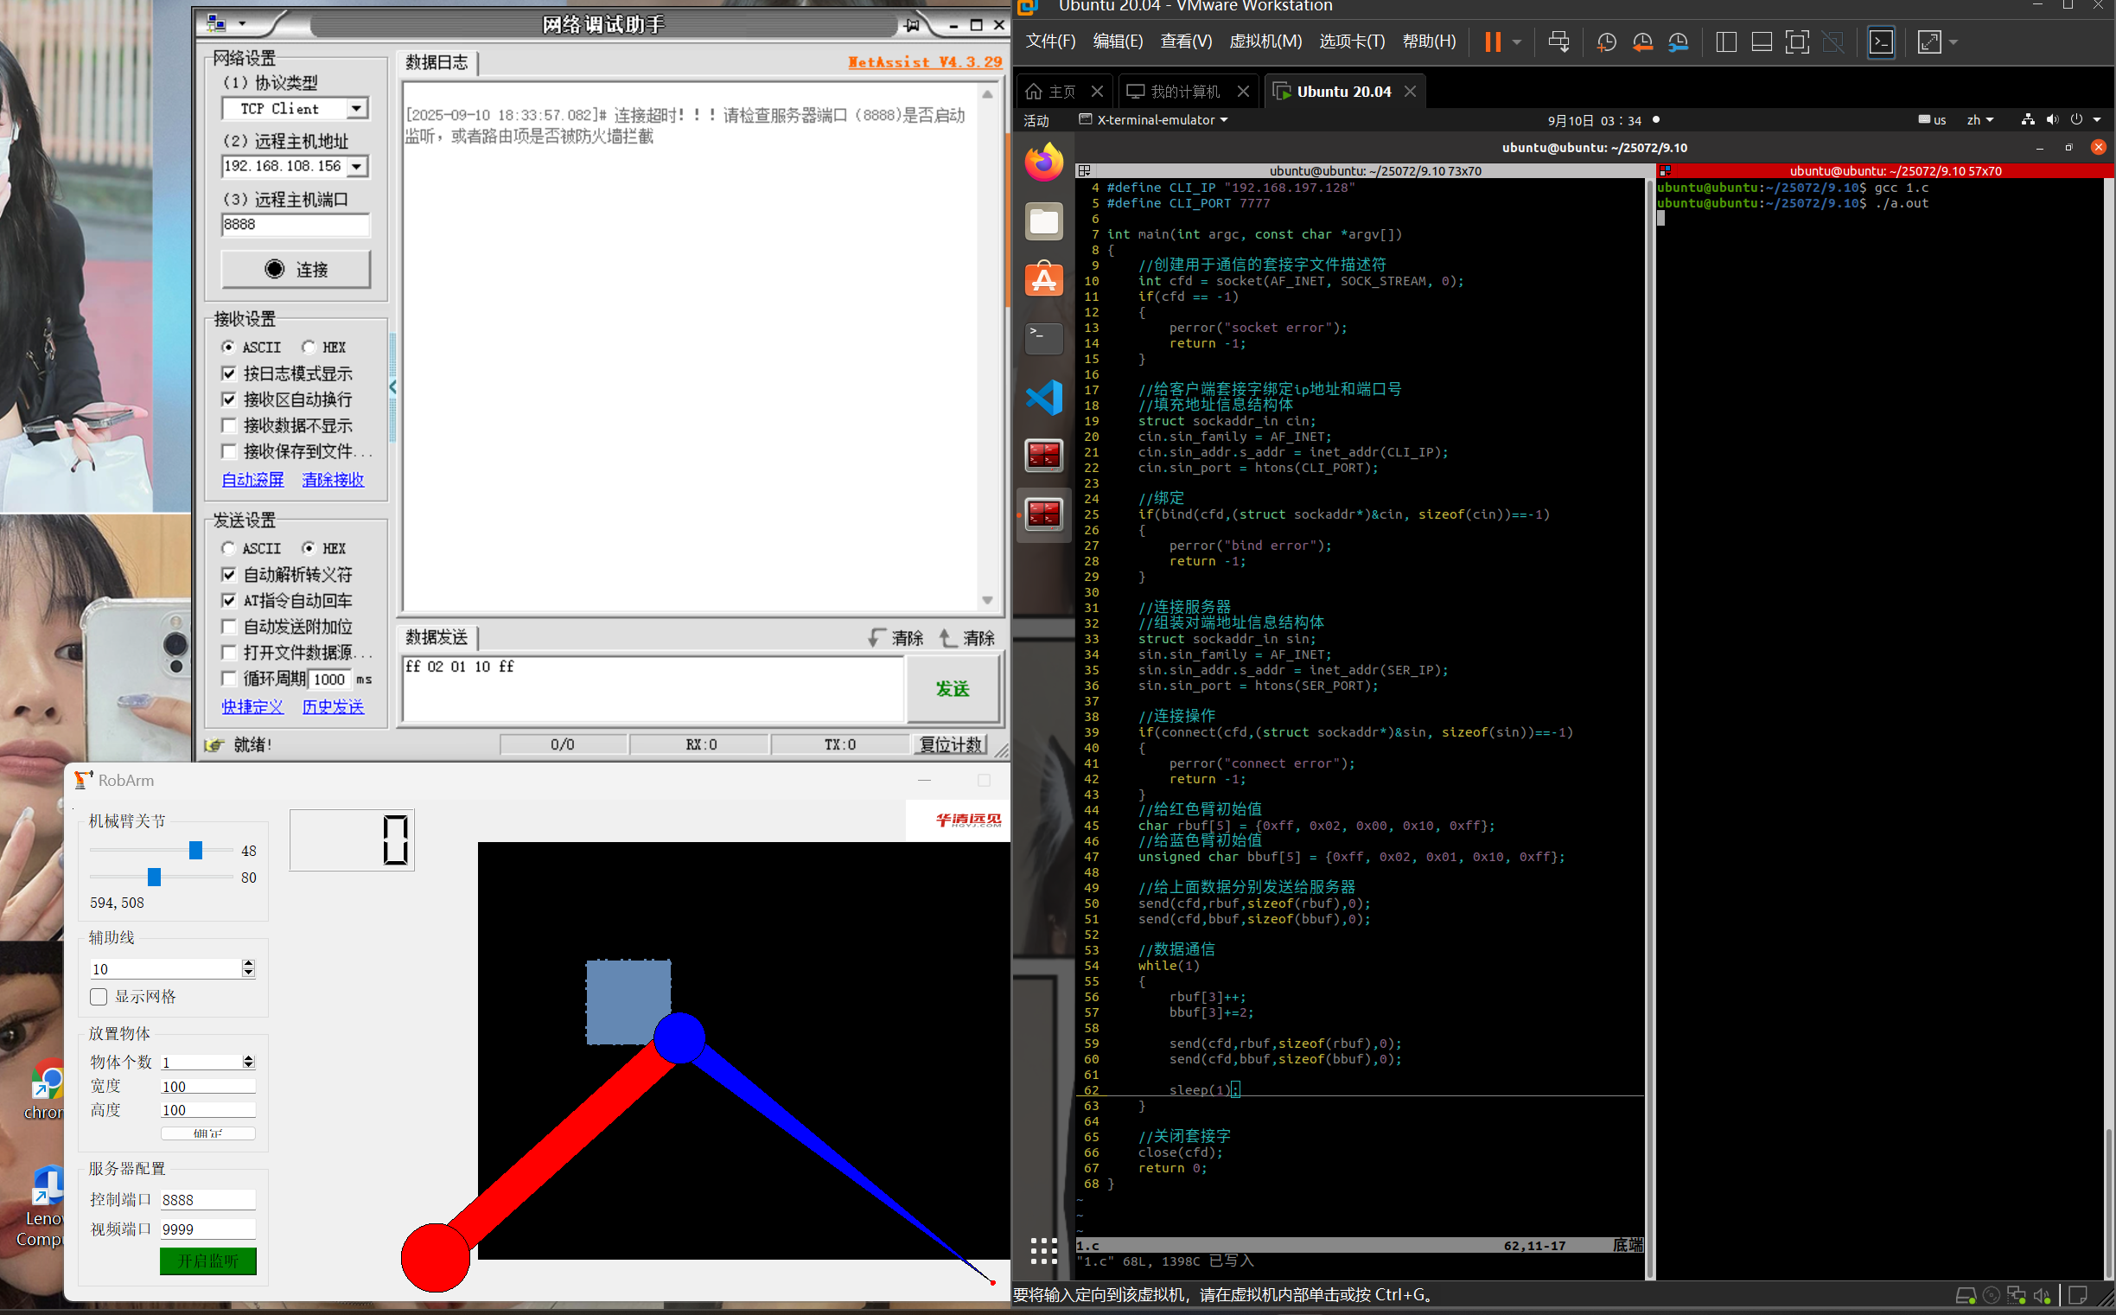Open Firefox from the Ubuntu dock
Screen dimensions: 2116x1315
coord(1043,163)
